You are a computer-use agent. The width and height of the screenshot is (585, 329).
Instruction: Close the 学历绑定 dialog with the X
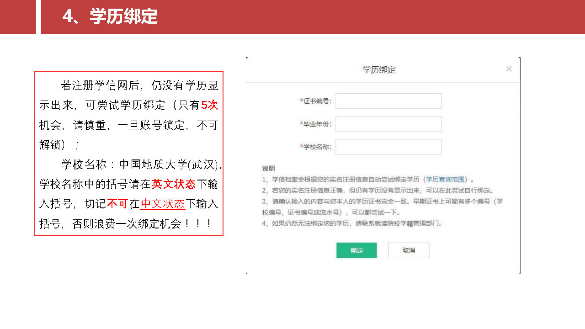point(509,69)
